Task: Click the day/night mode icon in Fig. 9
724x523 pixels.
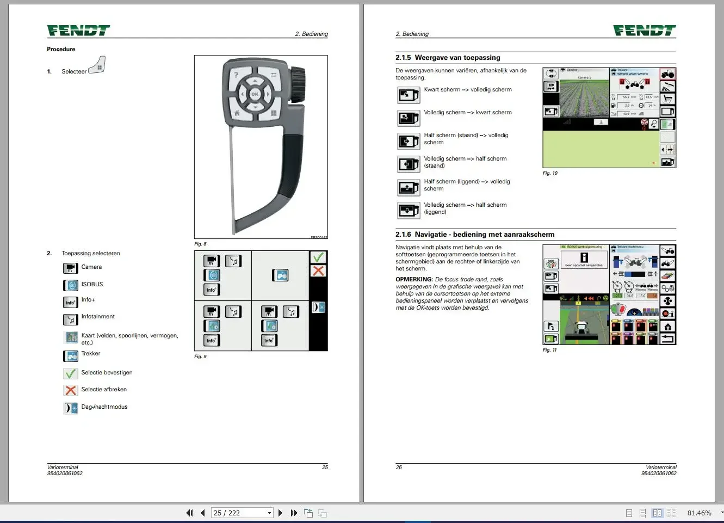Action: tap(318, 307)
